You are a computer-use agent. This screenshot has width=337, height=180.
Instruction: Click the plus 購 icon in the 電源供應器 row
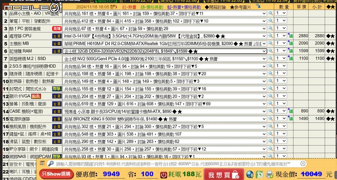point(290,119)
